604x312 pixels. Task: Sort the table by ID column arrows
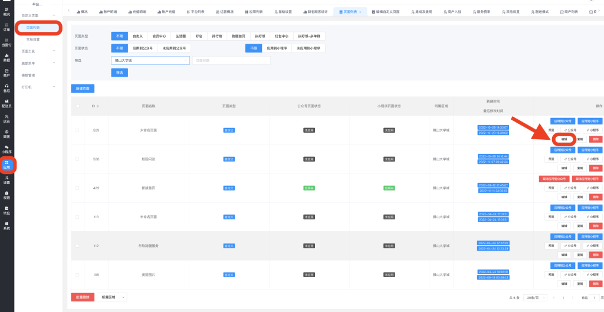pos(98,106)
